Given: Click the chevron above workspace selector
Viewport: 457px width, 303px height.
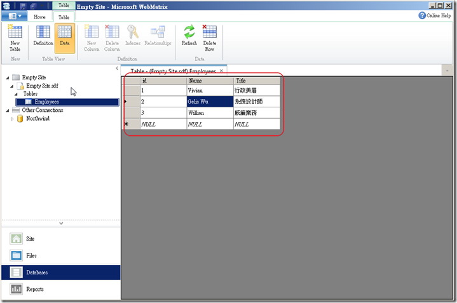Looking at the screenshot, I should (61, 223).
